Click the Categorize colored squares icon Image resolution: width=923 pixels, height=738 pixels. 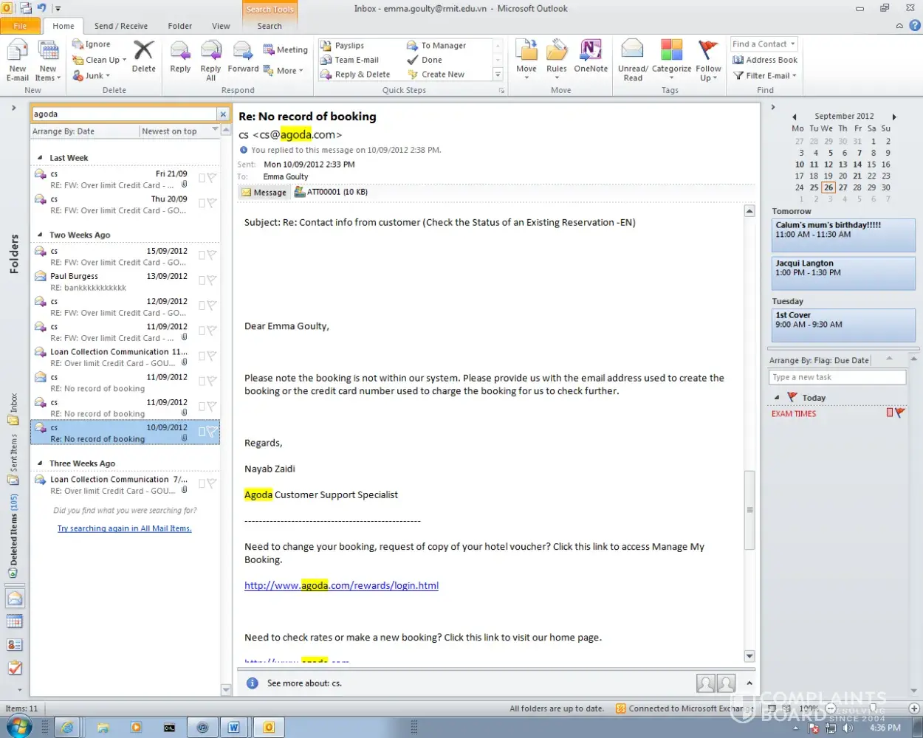(x=671, y=51)
